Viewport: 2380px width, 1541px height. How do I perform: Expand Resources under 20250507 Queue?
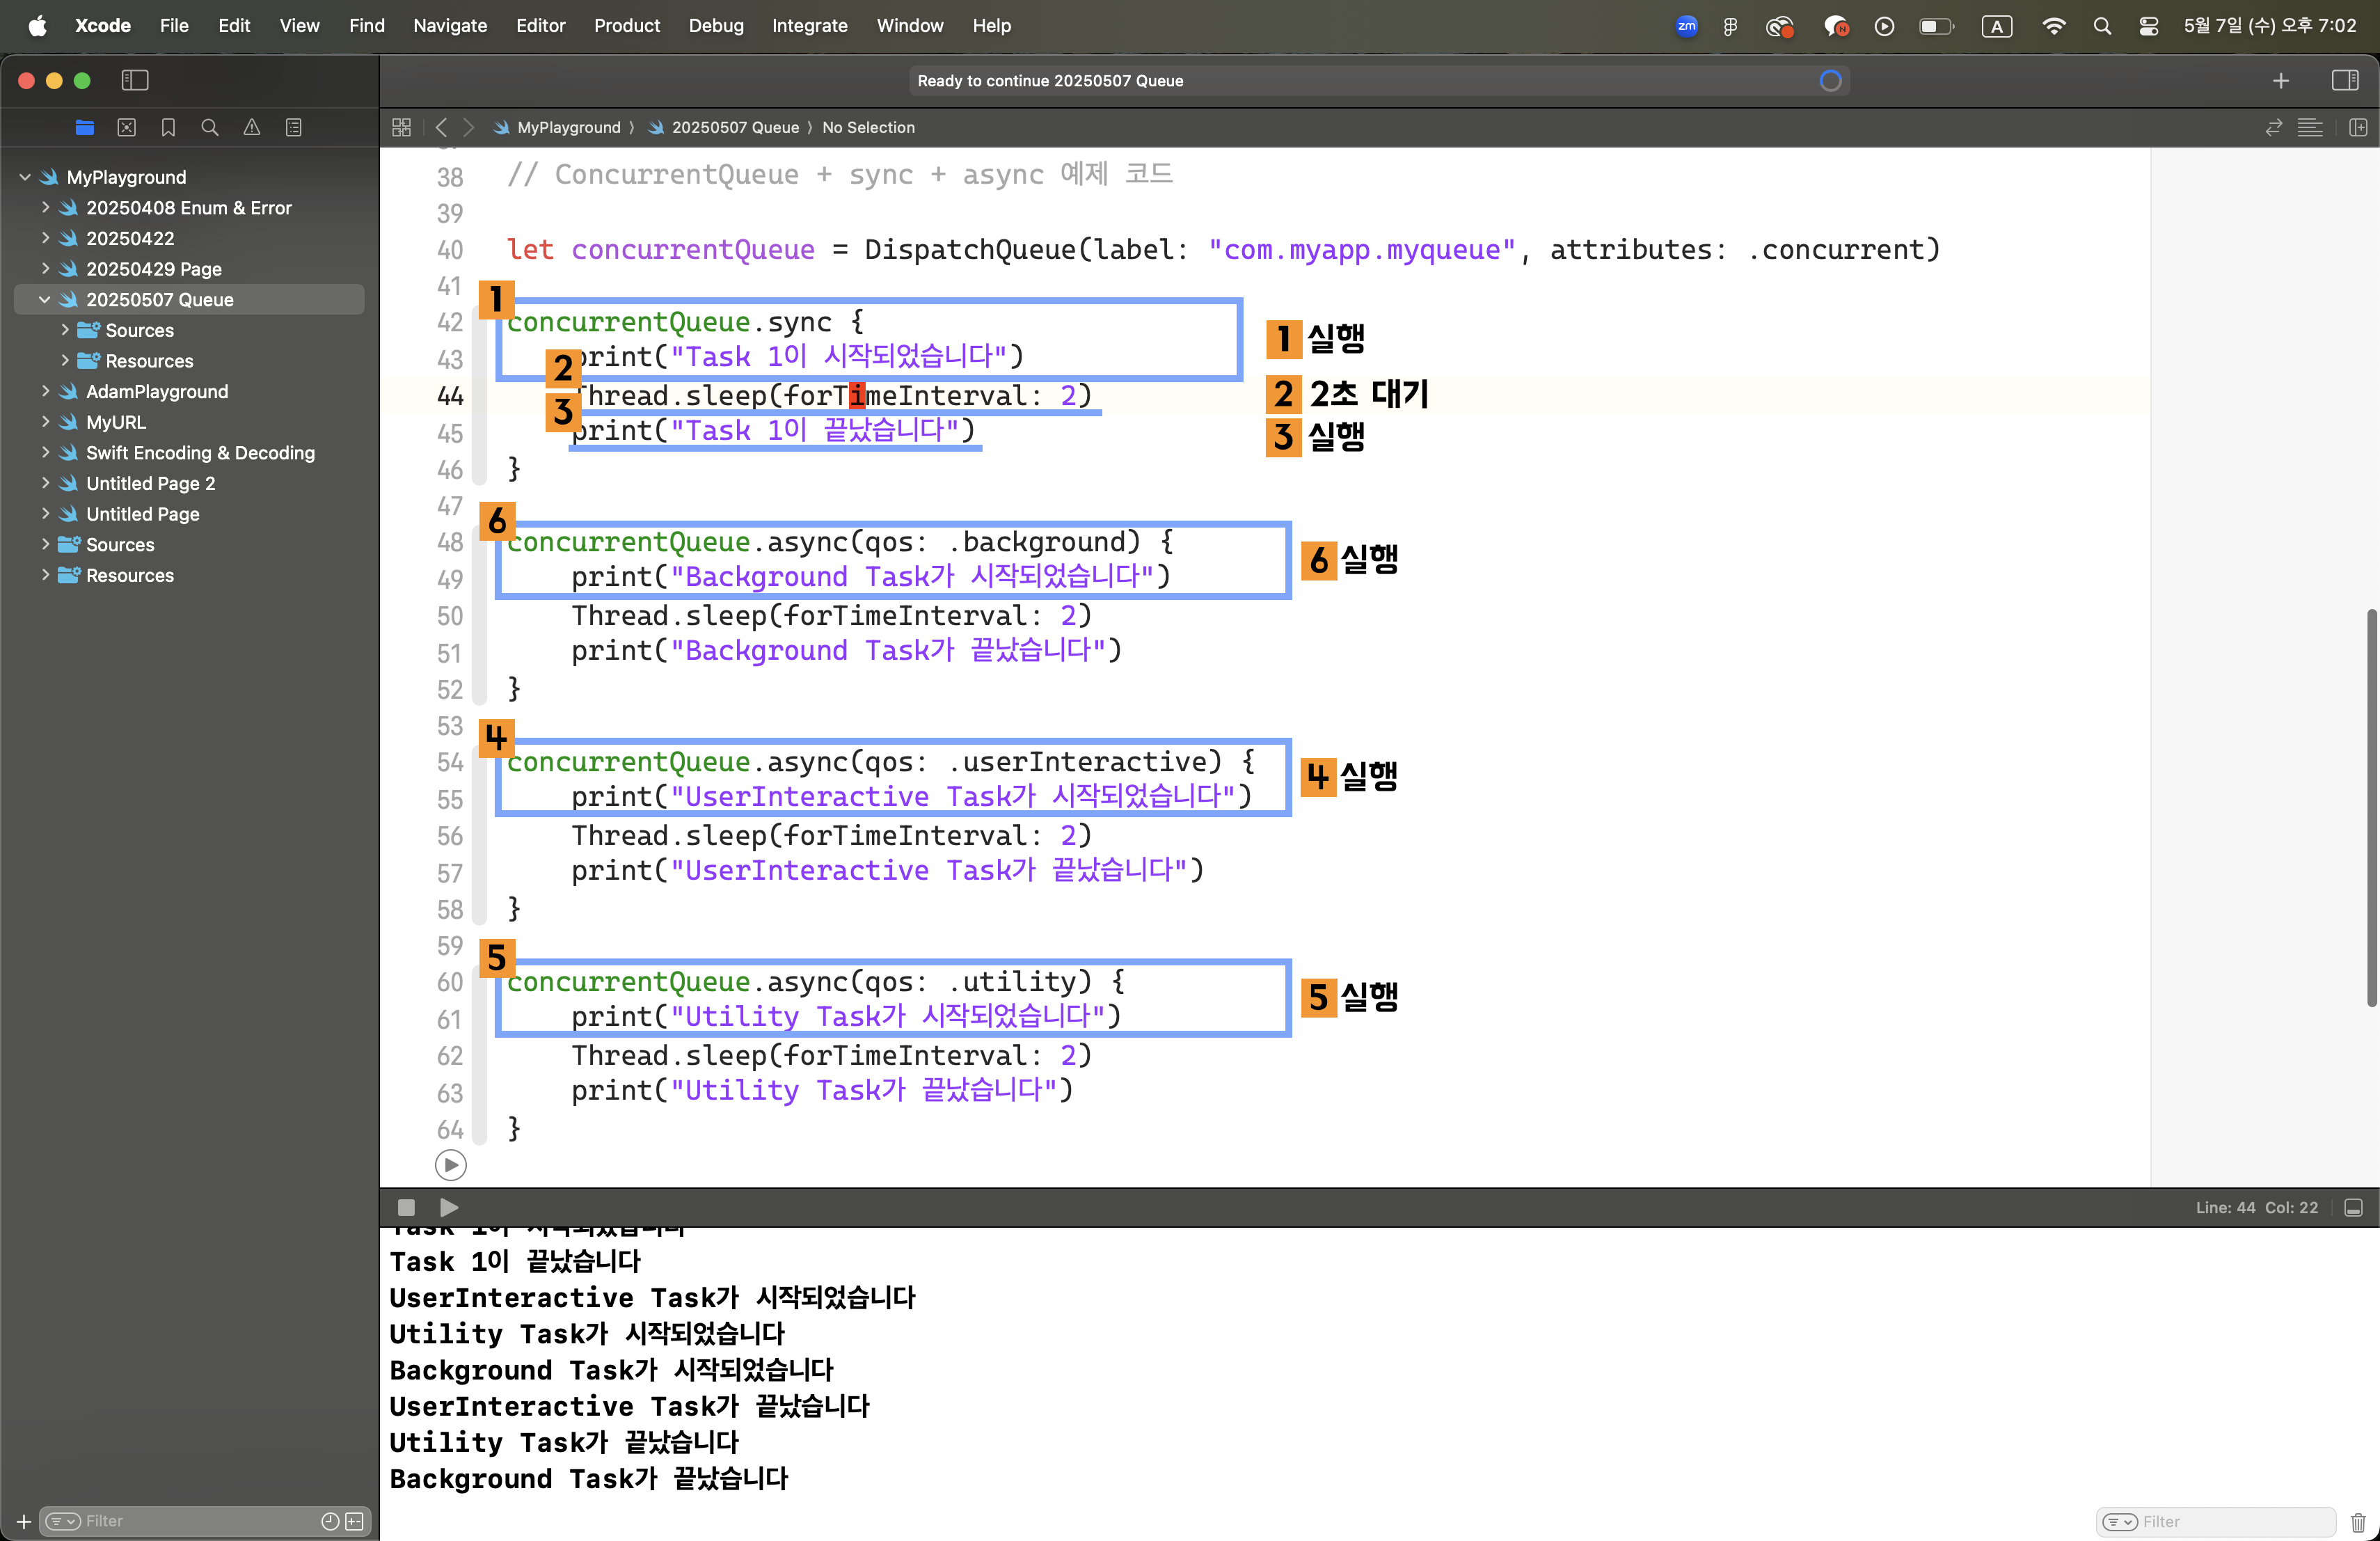[65, 360]
